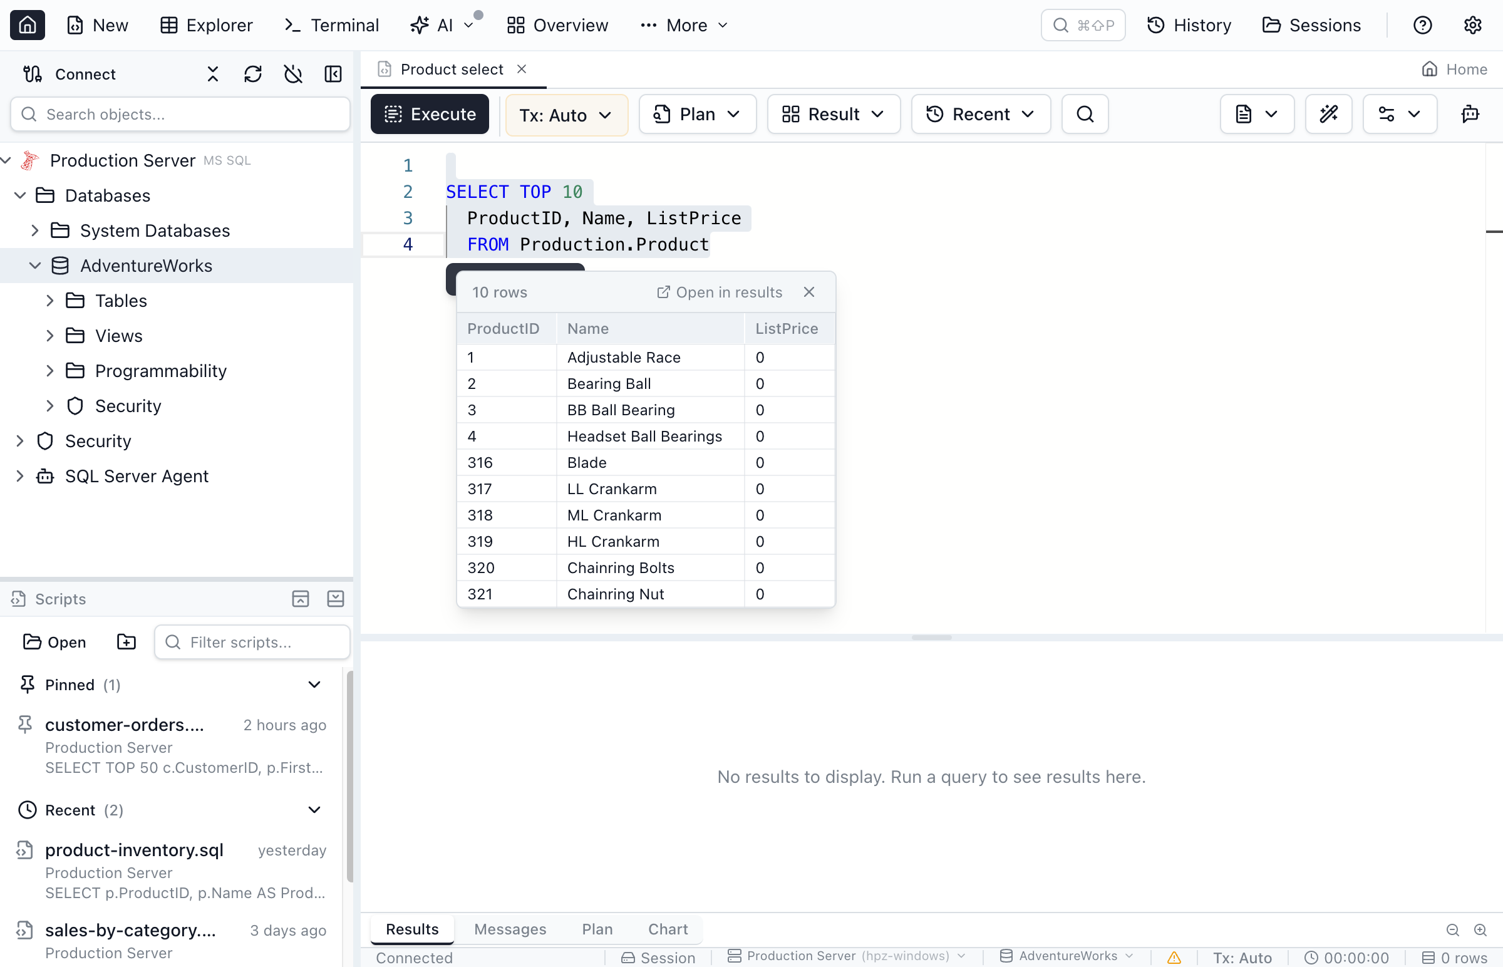
Task: Open the Result dropdown
Action: click(x=834, y=114)
